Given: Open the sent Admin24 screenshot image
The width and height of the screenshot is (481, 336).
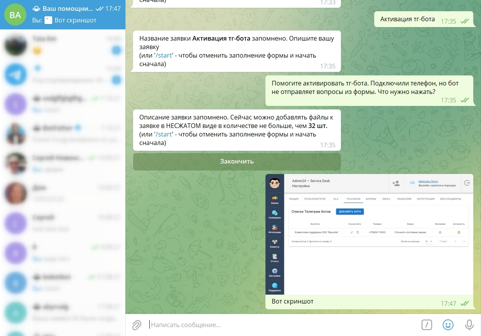Looking at the screenshot, I should pyautogui.click(x=369, y=234).
